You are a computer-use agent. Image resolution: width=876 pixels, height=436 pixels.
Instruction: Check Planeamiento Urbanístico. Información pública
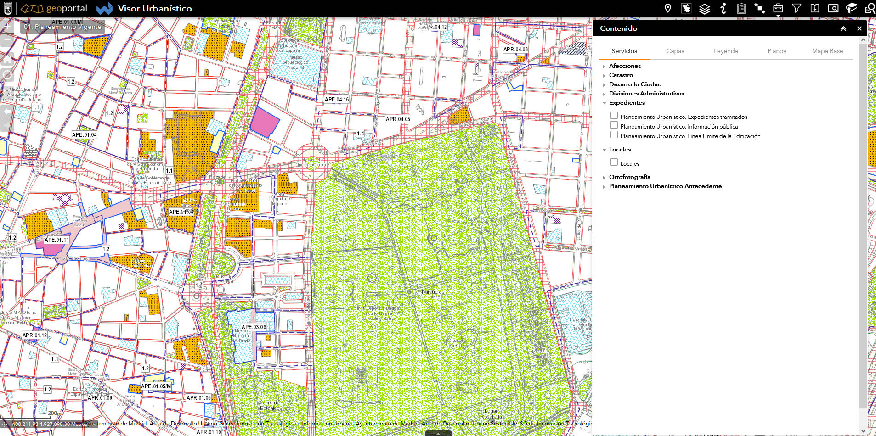pyautogui.click(x=614, y=125)
